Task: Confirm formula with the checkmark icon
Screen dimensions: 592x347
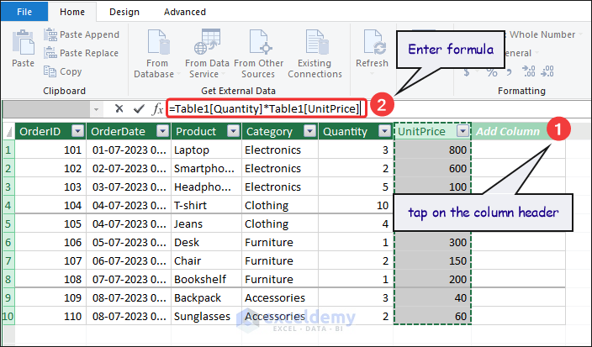Action: point(139,109)
